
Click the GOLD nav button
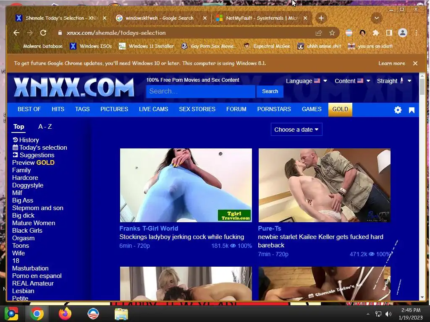[340, 109]
